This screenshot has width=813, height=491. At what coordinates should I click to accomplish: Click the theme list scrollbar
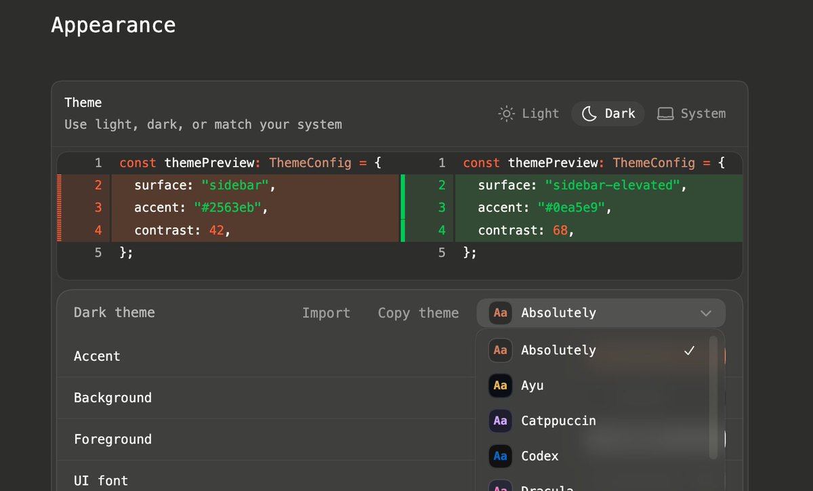click(x=713, y=396)
